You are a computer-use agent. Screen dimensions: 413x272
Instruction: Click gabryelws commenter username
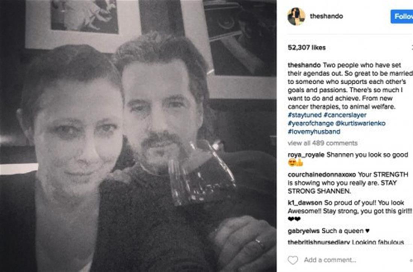303,231
